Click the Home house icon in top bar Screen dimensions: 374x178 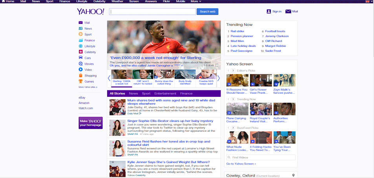coord(4,1)
